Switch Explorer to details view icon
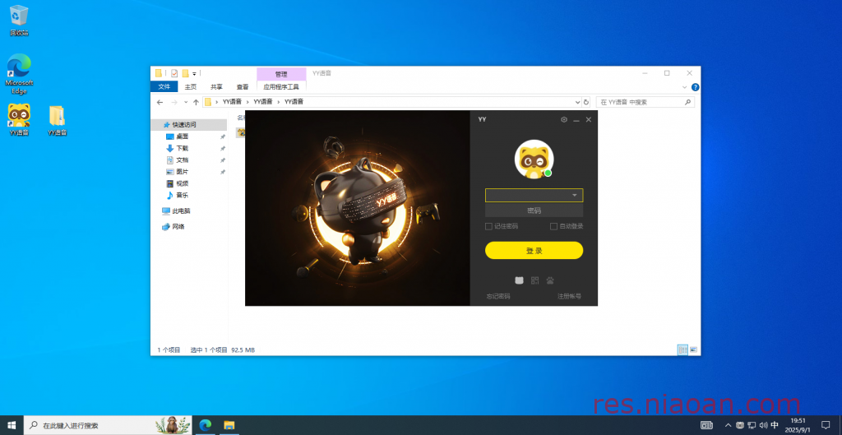Viewport: 842px width, 435px height. 682,349
